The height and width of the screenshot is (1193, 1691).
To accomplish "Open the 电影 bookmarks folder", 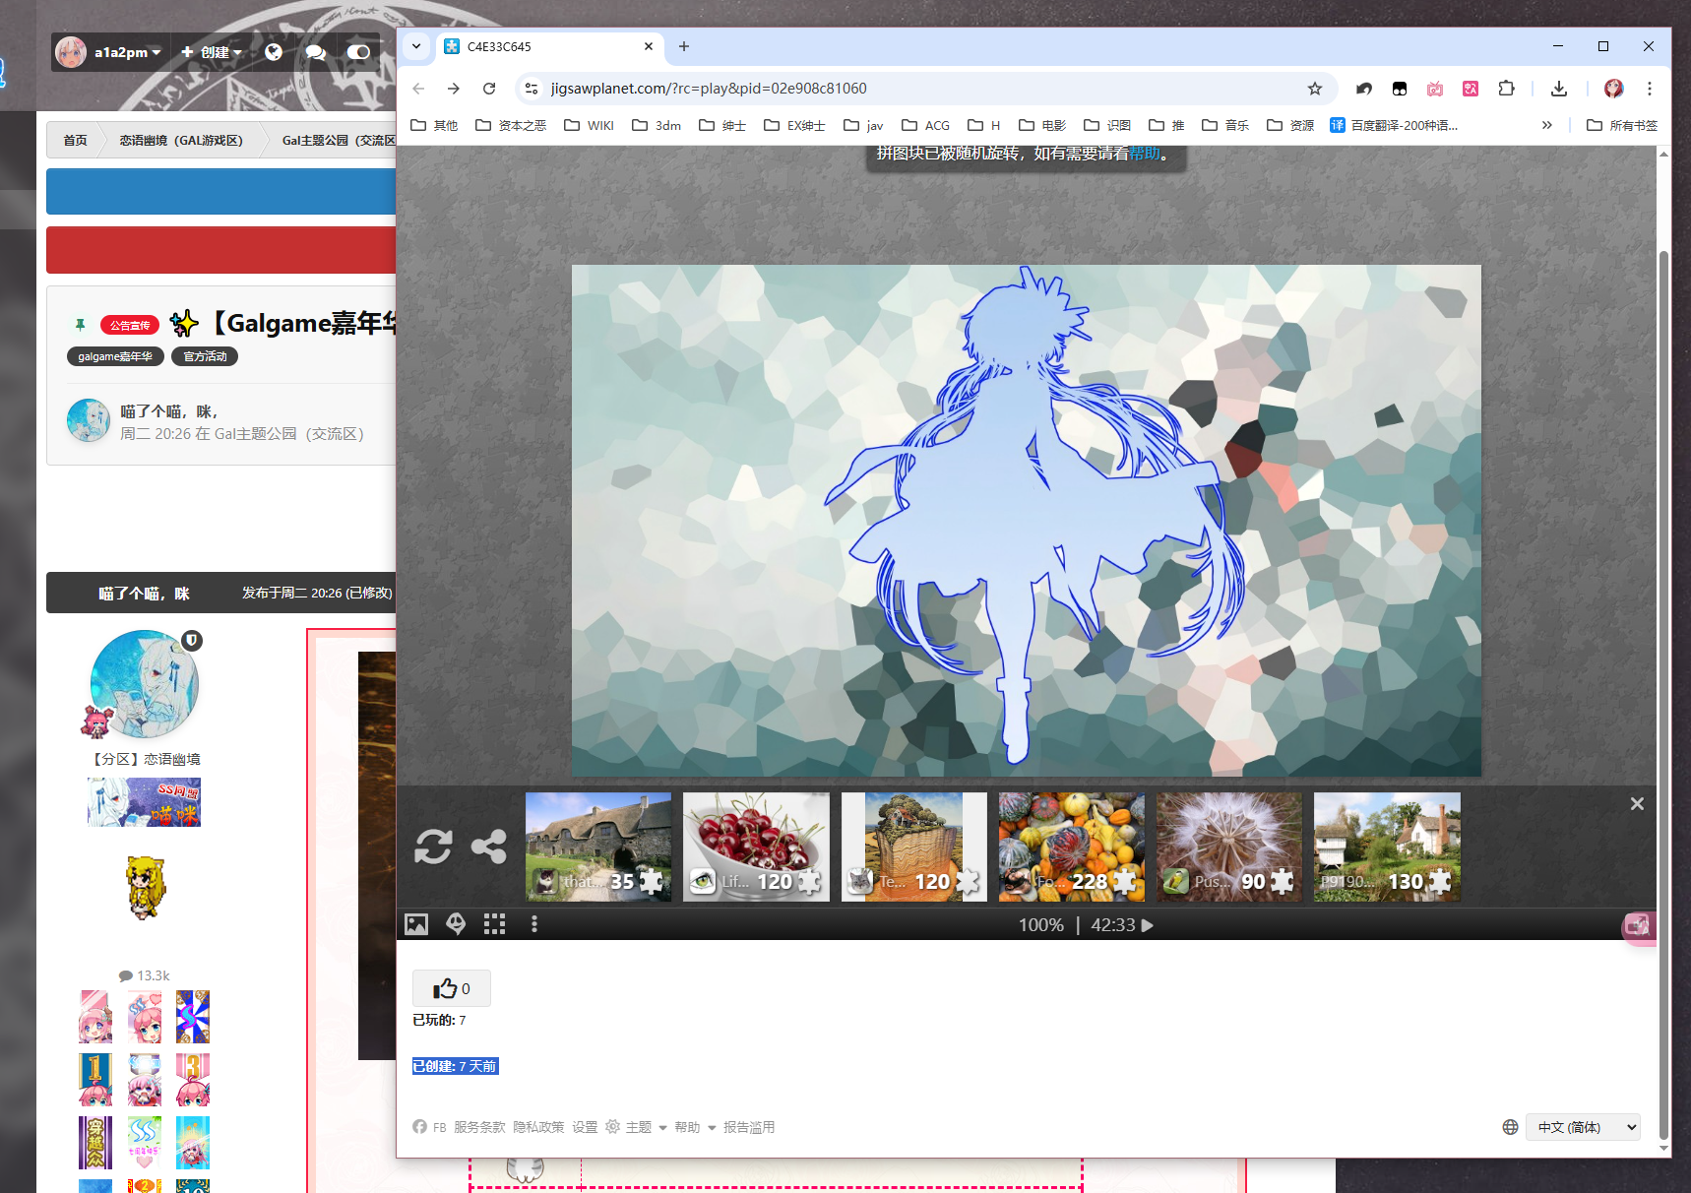I will click(1042, 125).
